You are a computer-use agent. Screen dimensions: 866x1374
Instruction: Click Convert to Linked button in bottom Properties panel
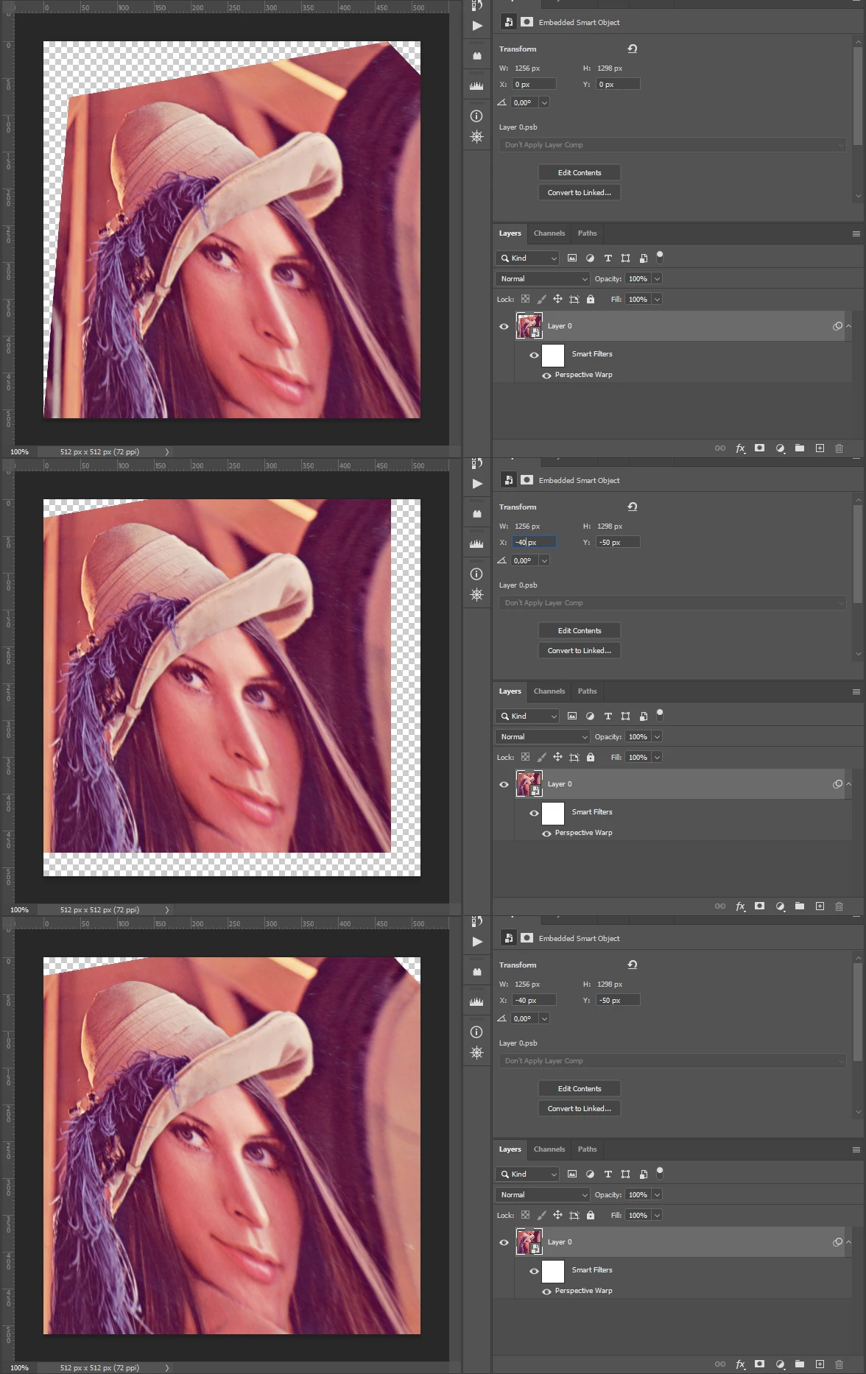580,1109
